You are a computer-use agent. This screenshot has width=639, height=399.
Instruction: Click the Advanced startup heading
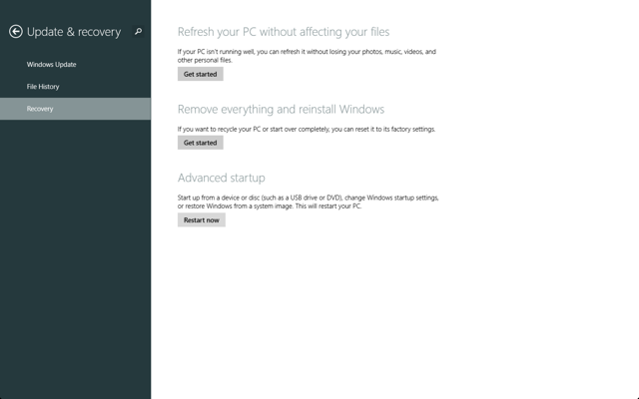(221, 178)
